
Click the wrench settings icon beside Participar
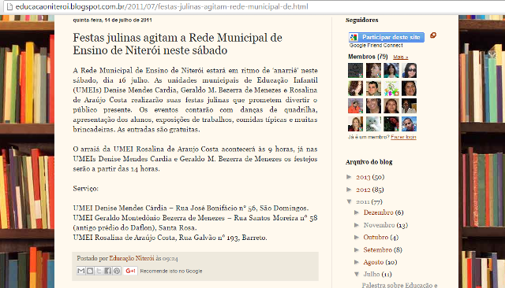433,35
